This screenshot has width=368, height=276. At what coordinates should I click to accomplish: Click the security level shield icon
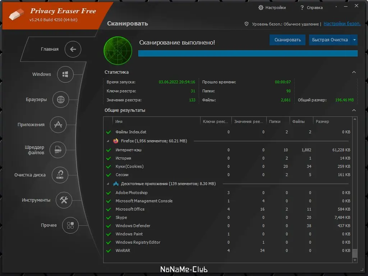247,24
